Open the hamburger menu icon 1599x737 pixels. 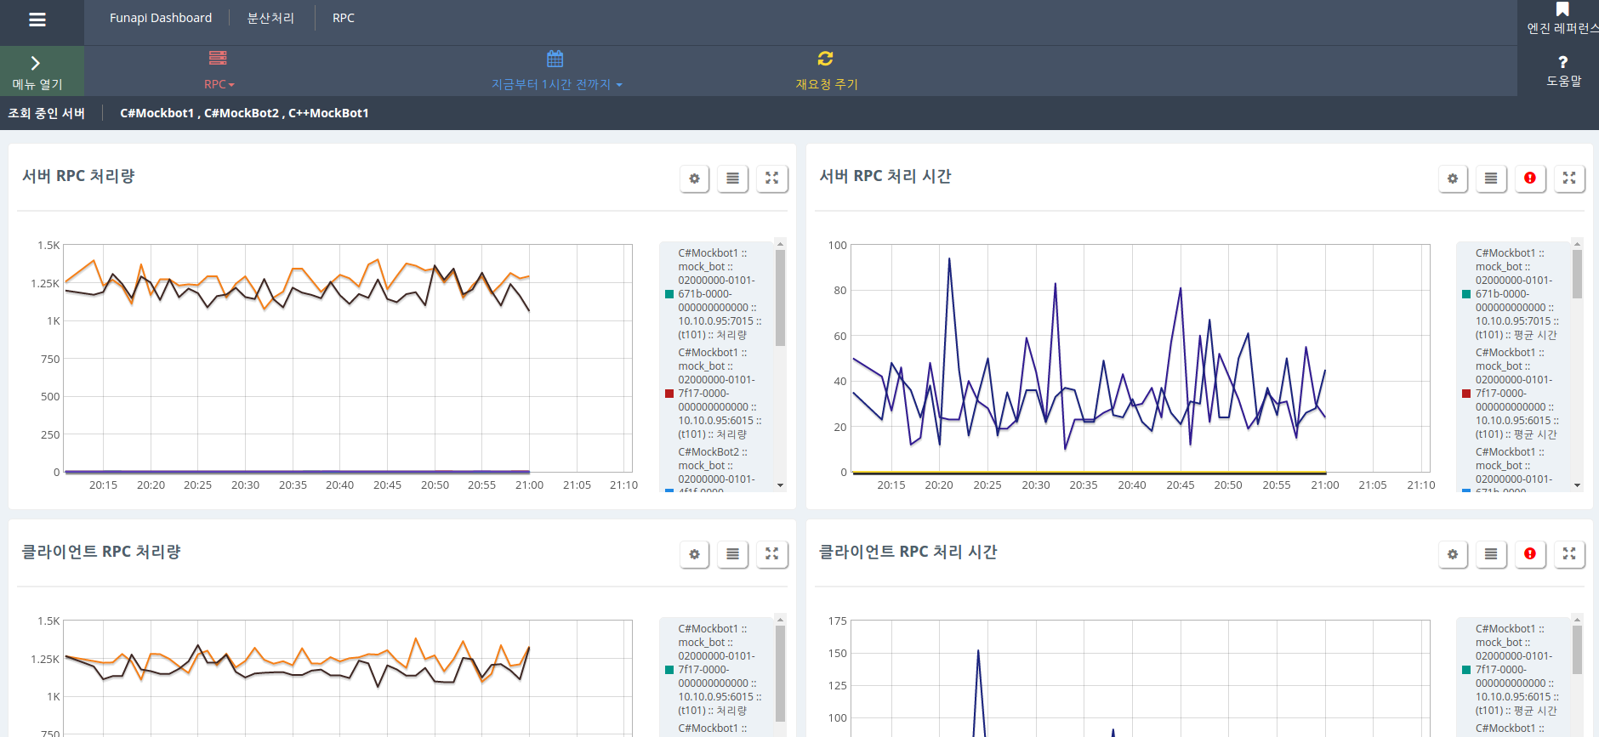[x=37, y=20]
